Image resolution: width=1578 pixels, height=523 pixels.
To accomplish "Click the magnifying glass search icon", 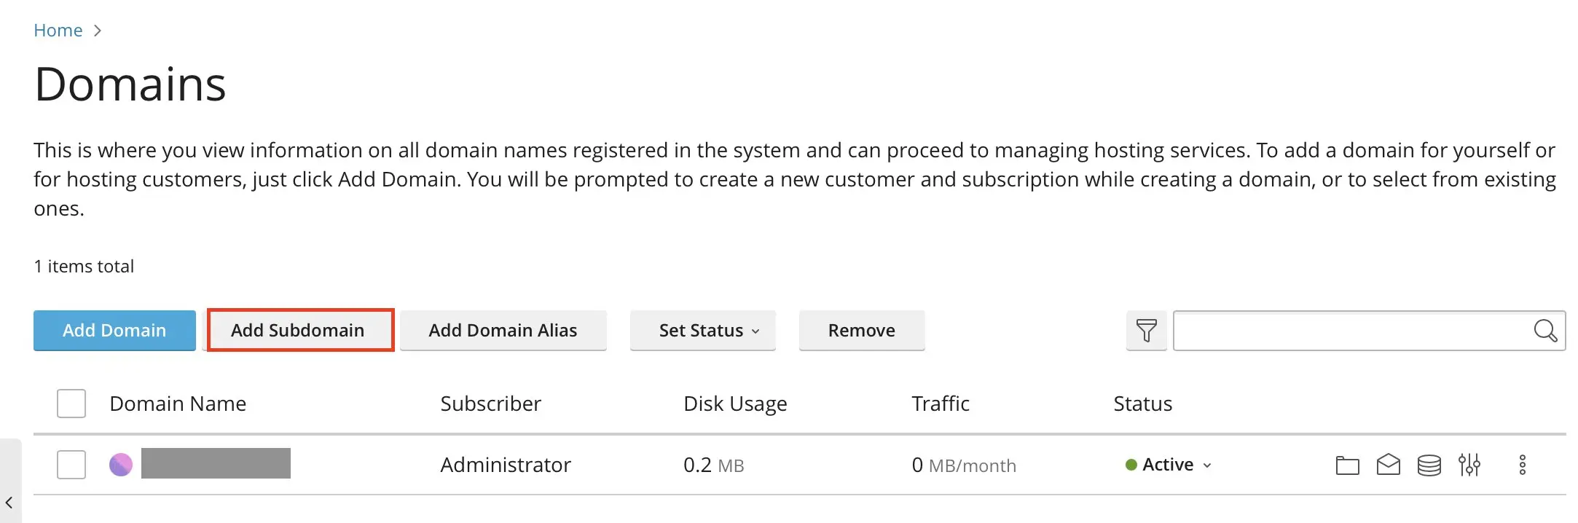I will pyautogui.click(x=1544, y=331).
